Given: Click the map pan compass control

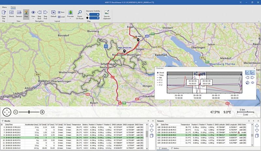Looking at the screenshot, I should click(x=7, y=112).
